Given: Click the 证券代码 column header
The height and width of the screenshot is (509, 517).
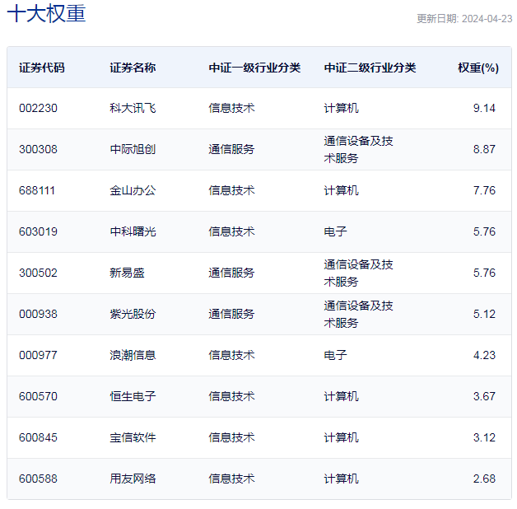Looking at the screenshot, I should tap(41, 68).
